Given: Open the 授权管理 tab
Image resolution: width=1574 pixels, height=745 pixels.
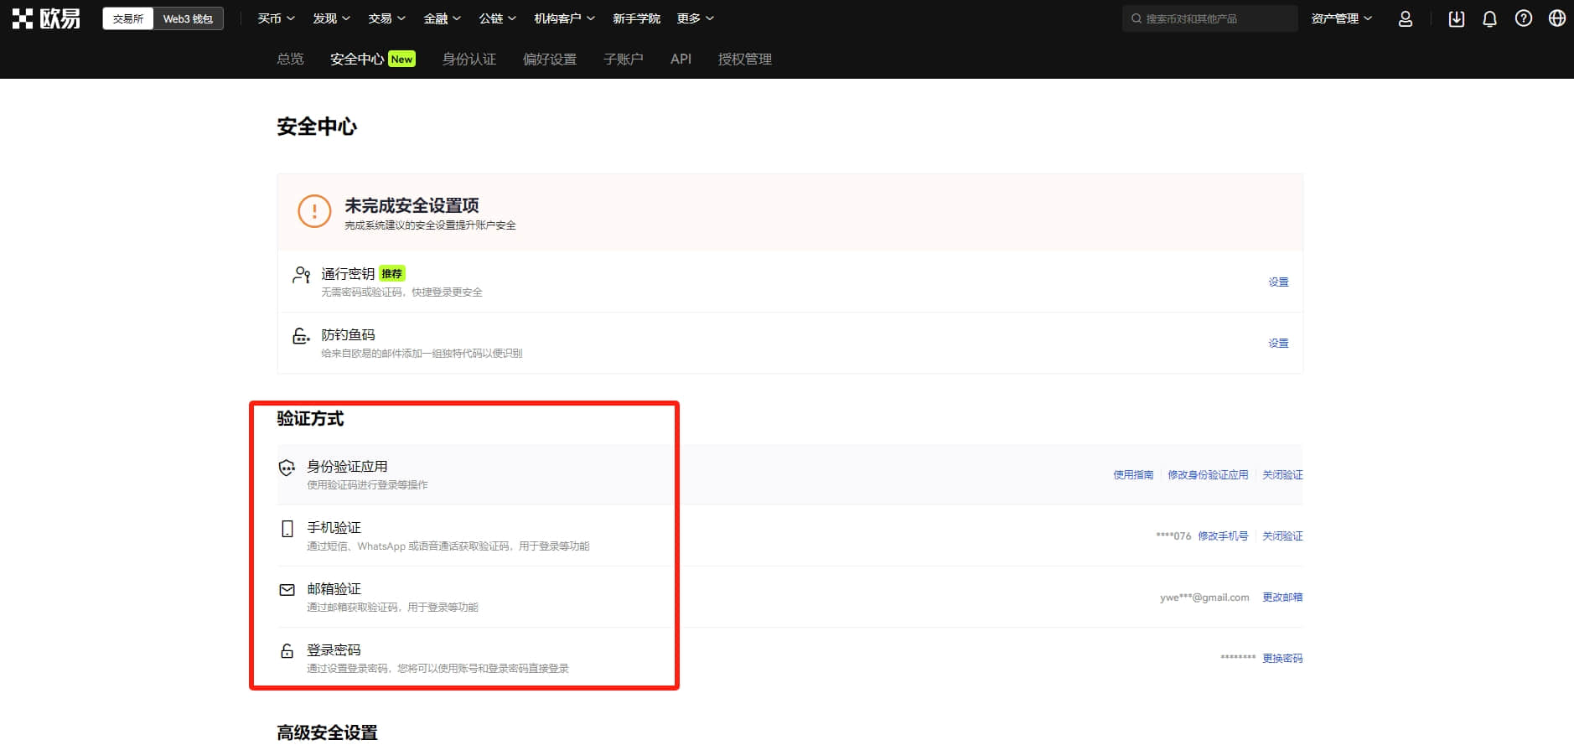Looking at the screenshot, I should coord(745,59).
